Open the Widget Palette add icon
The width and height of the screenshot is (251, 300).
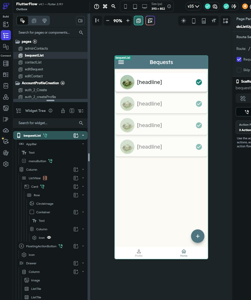(6, 24)
